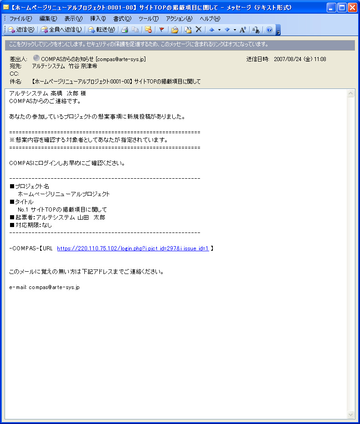Go to next item with down arrow
The width and height of the screenshot is (360, 424).
pos(227,30)
